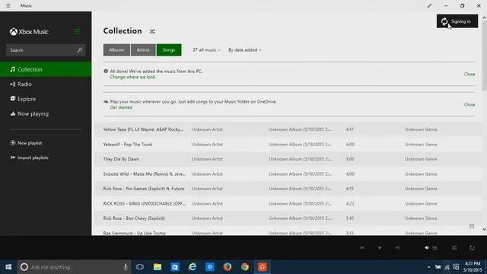Viewport: 487px width, 274px height.
Task: Click duration 4:22 in MMG UNTOUCHABLE row
Action: [350, 203]
